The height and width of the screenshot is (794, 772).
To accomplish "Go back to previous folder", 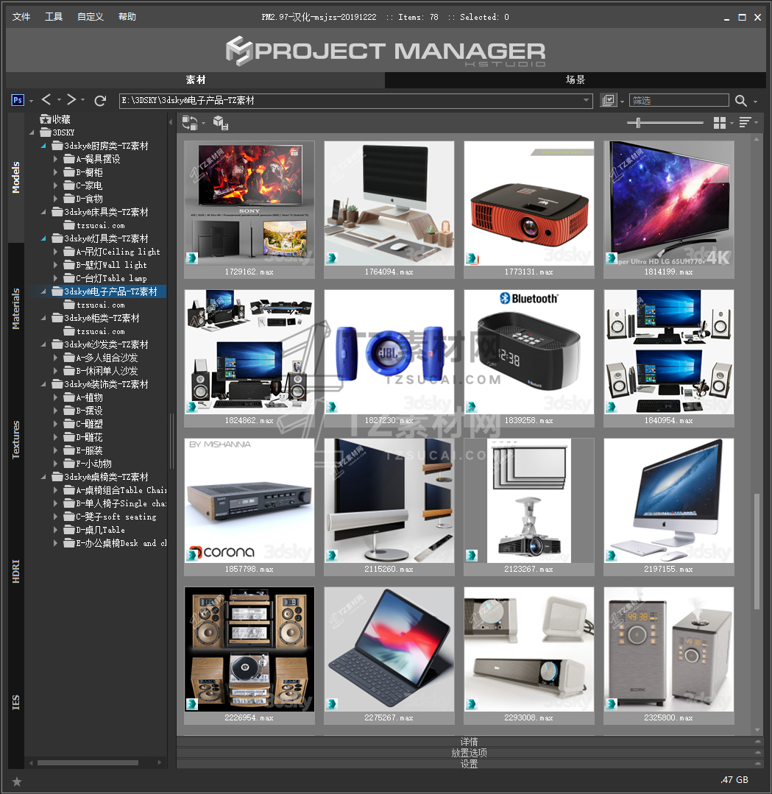I will tap(46, 100).
